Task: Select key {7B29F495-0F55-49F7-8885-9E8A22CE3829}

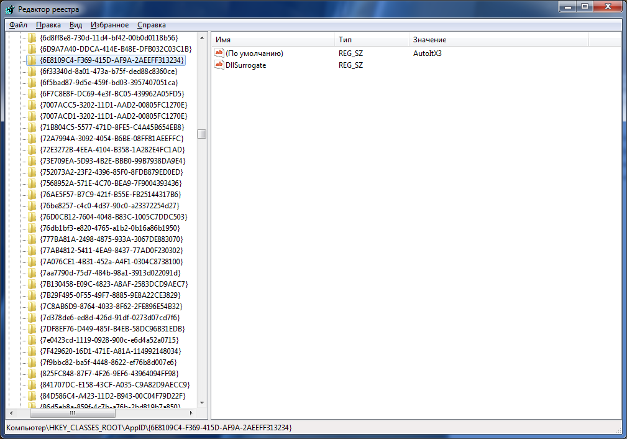Action: (111, 295)
